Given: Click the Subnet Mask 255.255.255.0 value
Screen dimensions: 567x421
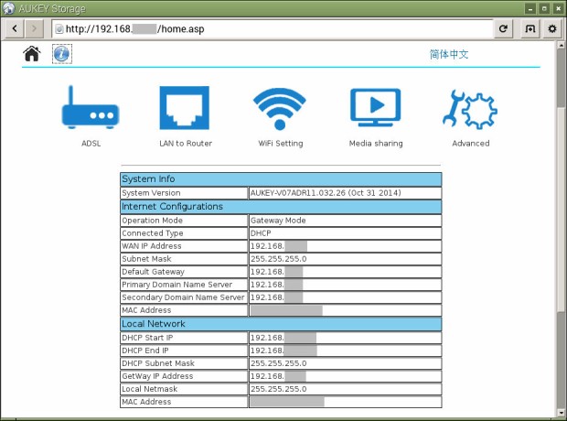Looking at the screenshot, I should (x=278, y=259).
